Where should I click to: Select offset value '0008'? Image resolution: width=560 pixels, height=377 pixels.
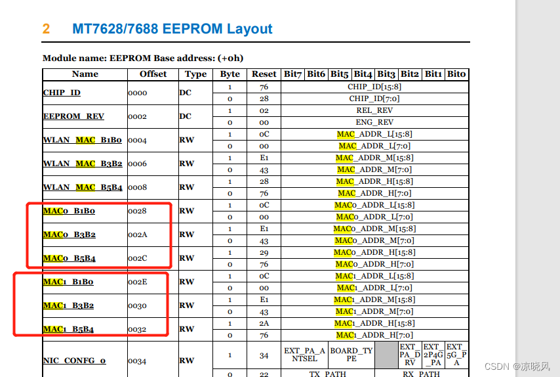[138, 187]
